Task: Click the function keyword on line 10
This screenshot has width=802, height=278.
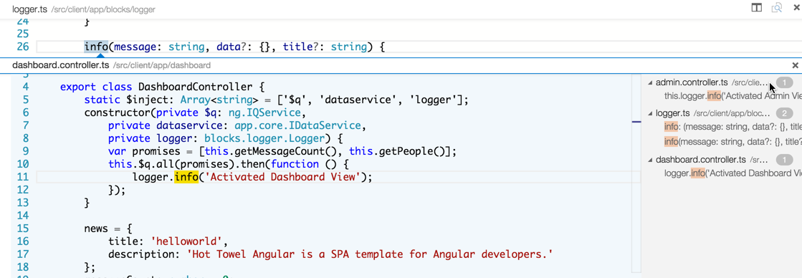Action: click(x=295, y=164)
